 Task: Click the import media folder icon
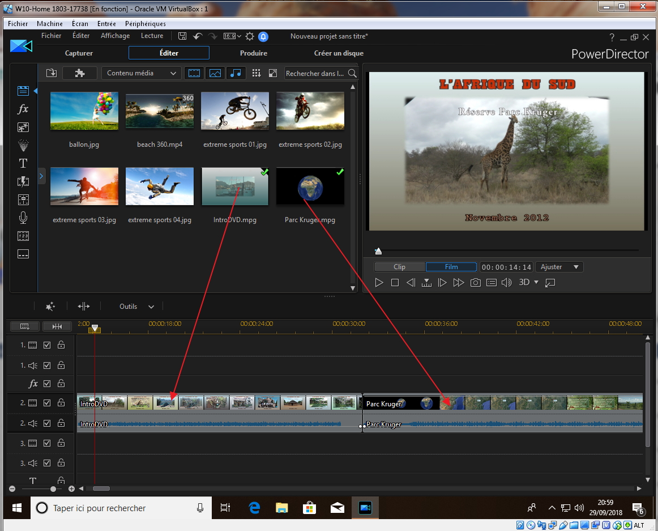51,73
